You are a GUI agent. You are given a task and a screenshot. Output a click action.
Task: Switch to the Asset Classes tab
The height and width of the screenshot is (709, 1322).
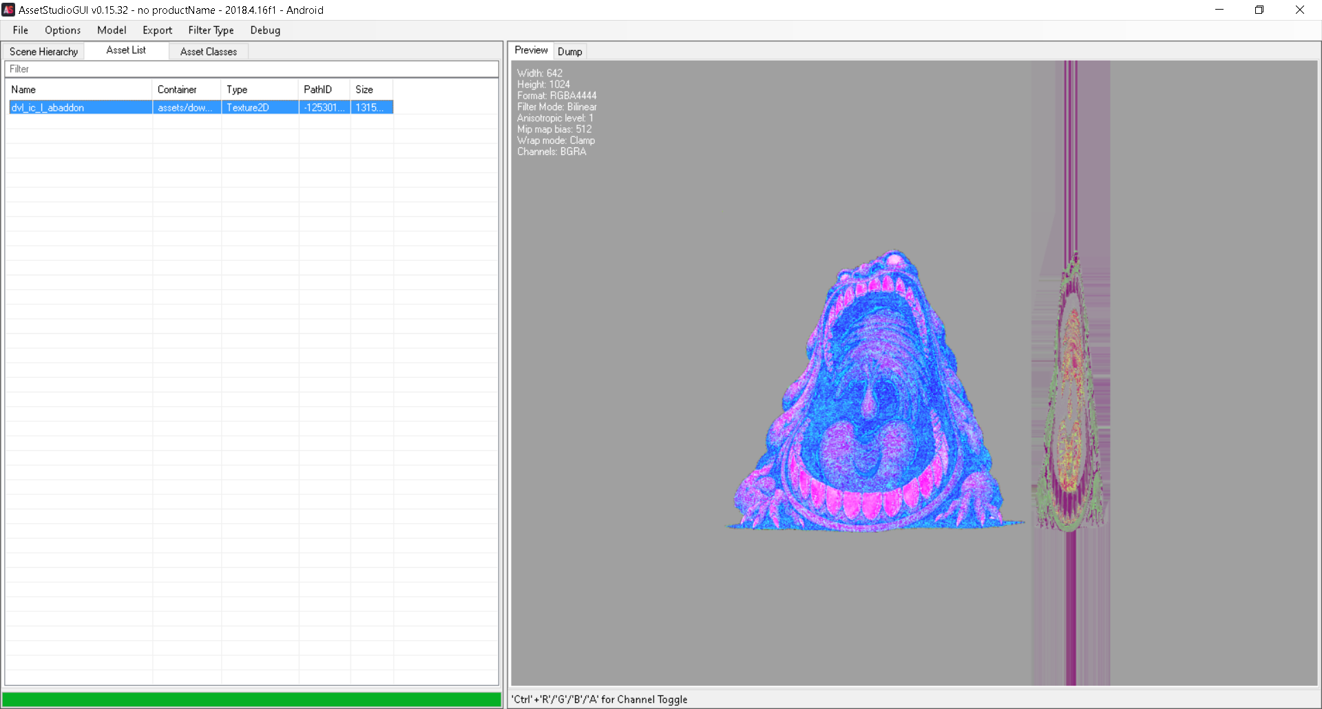(x=209, y=52)
